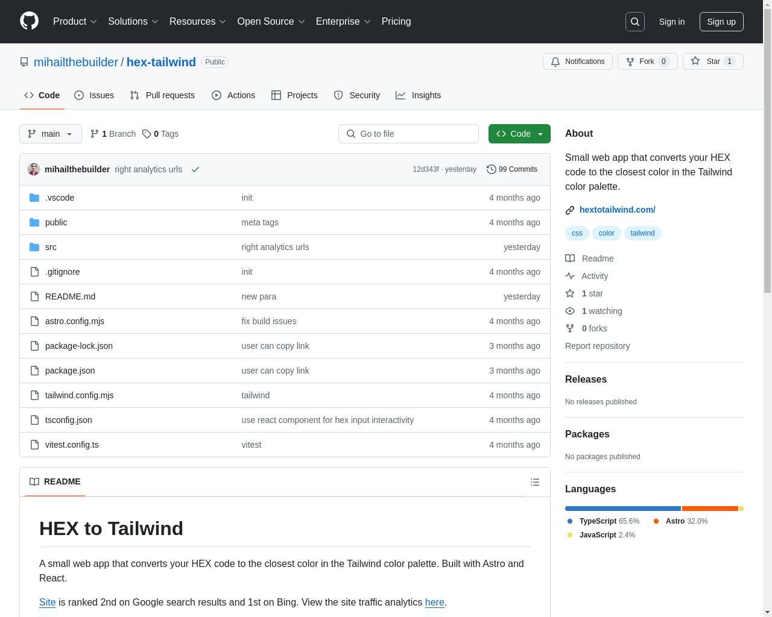Viewport: 772px width, 617px height.
Task: Expand the Enterprise menu
Action: pyautogui.click(x=343, y=22)
